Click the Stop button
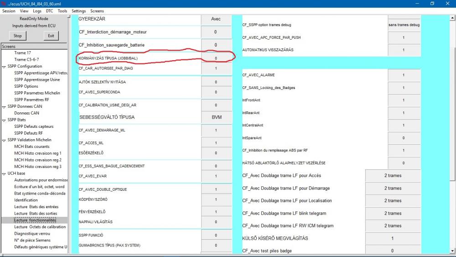The height and width of the screenshot is (257, 456). [18, 36]
